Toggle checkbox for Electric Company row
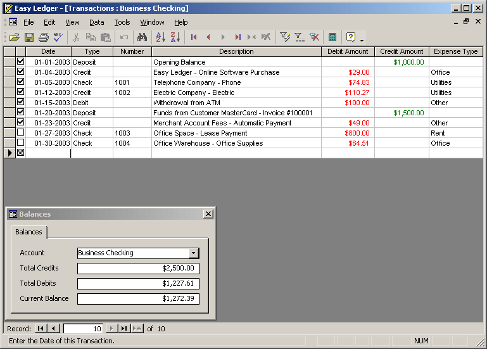The image size is (487, 349). 20,92
